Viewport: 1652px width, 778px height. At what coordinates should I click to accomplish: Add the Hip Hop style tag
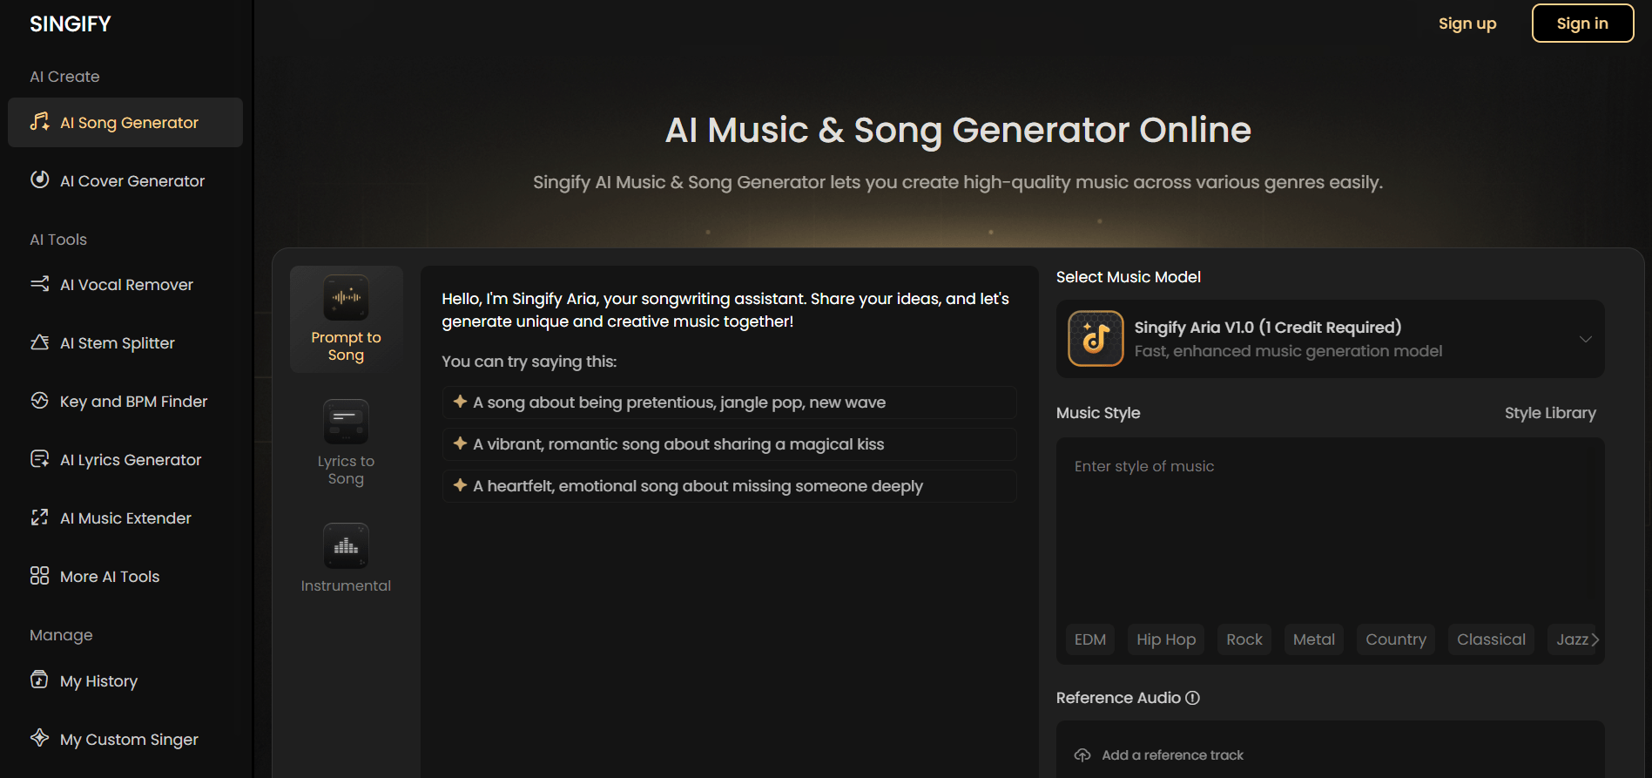coord(1166,639)
